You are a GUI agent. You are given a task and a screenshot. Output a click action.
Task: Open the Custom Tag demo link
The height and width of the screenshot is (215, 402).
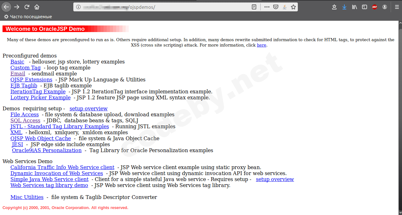[25, 68]
